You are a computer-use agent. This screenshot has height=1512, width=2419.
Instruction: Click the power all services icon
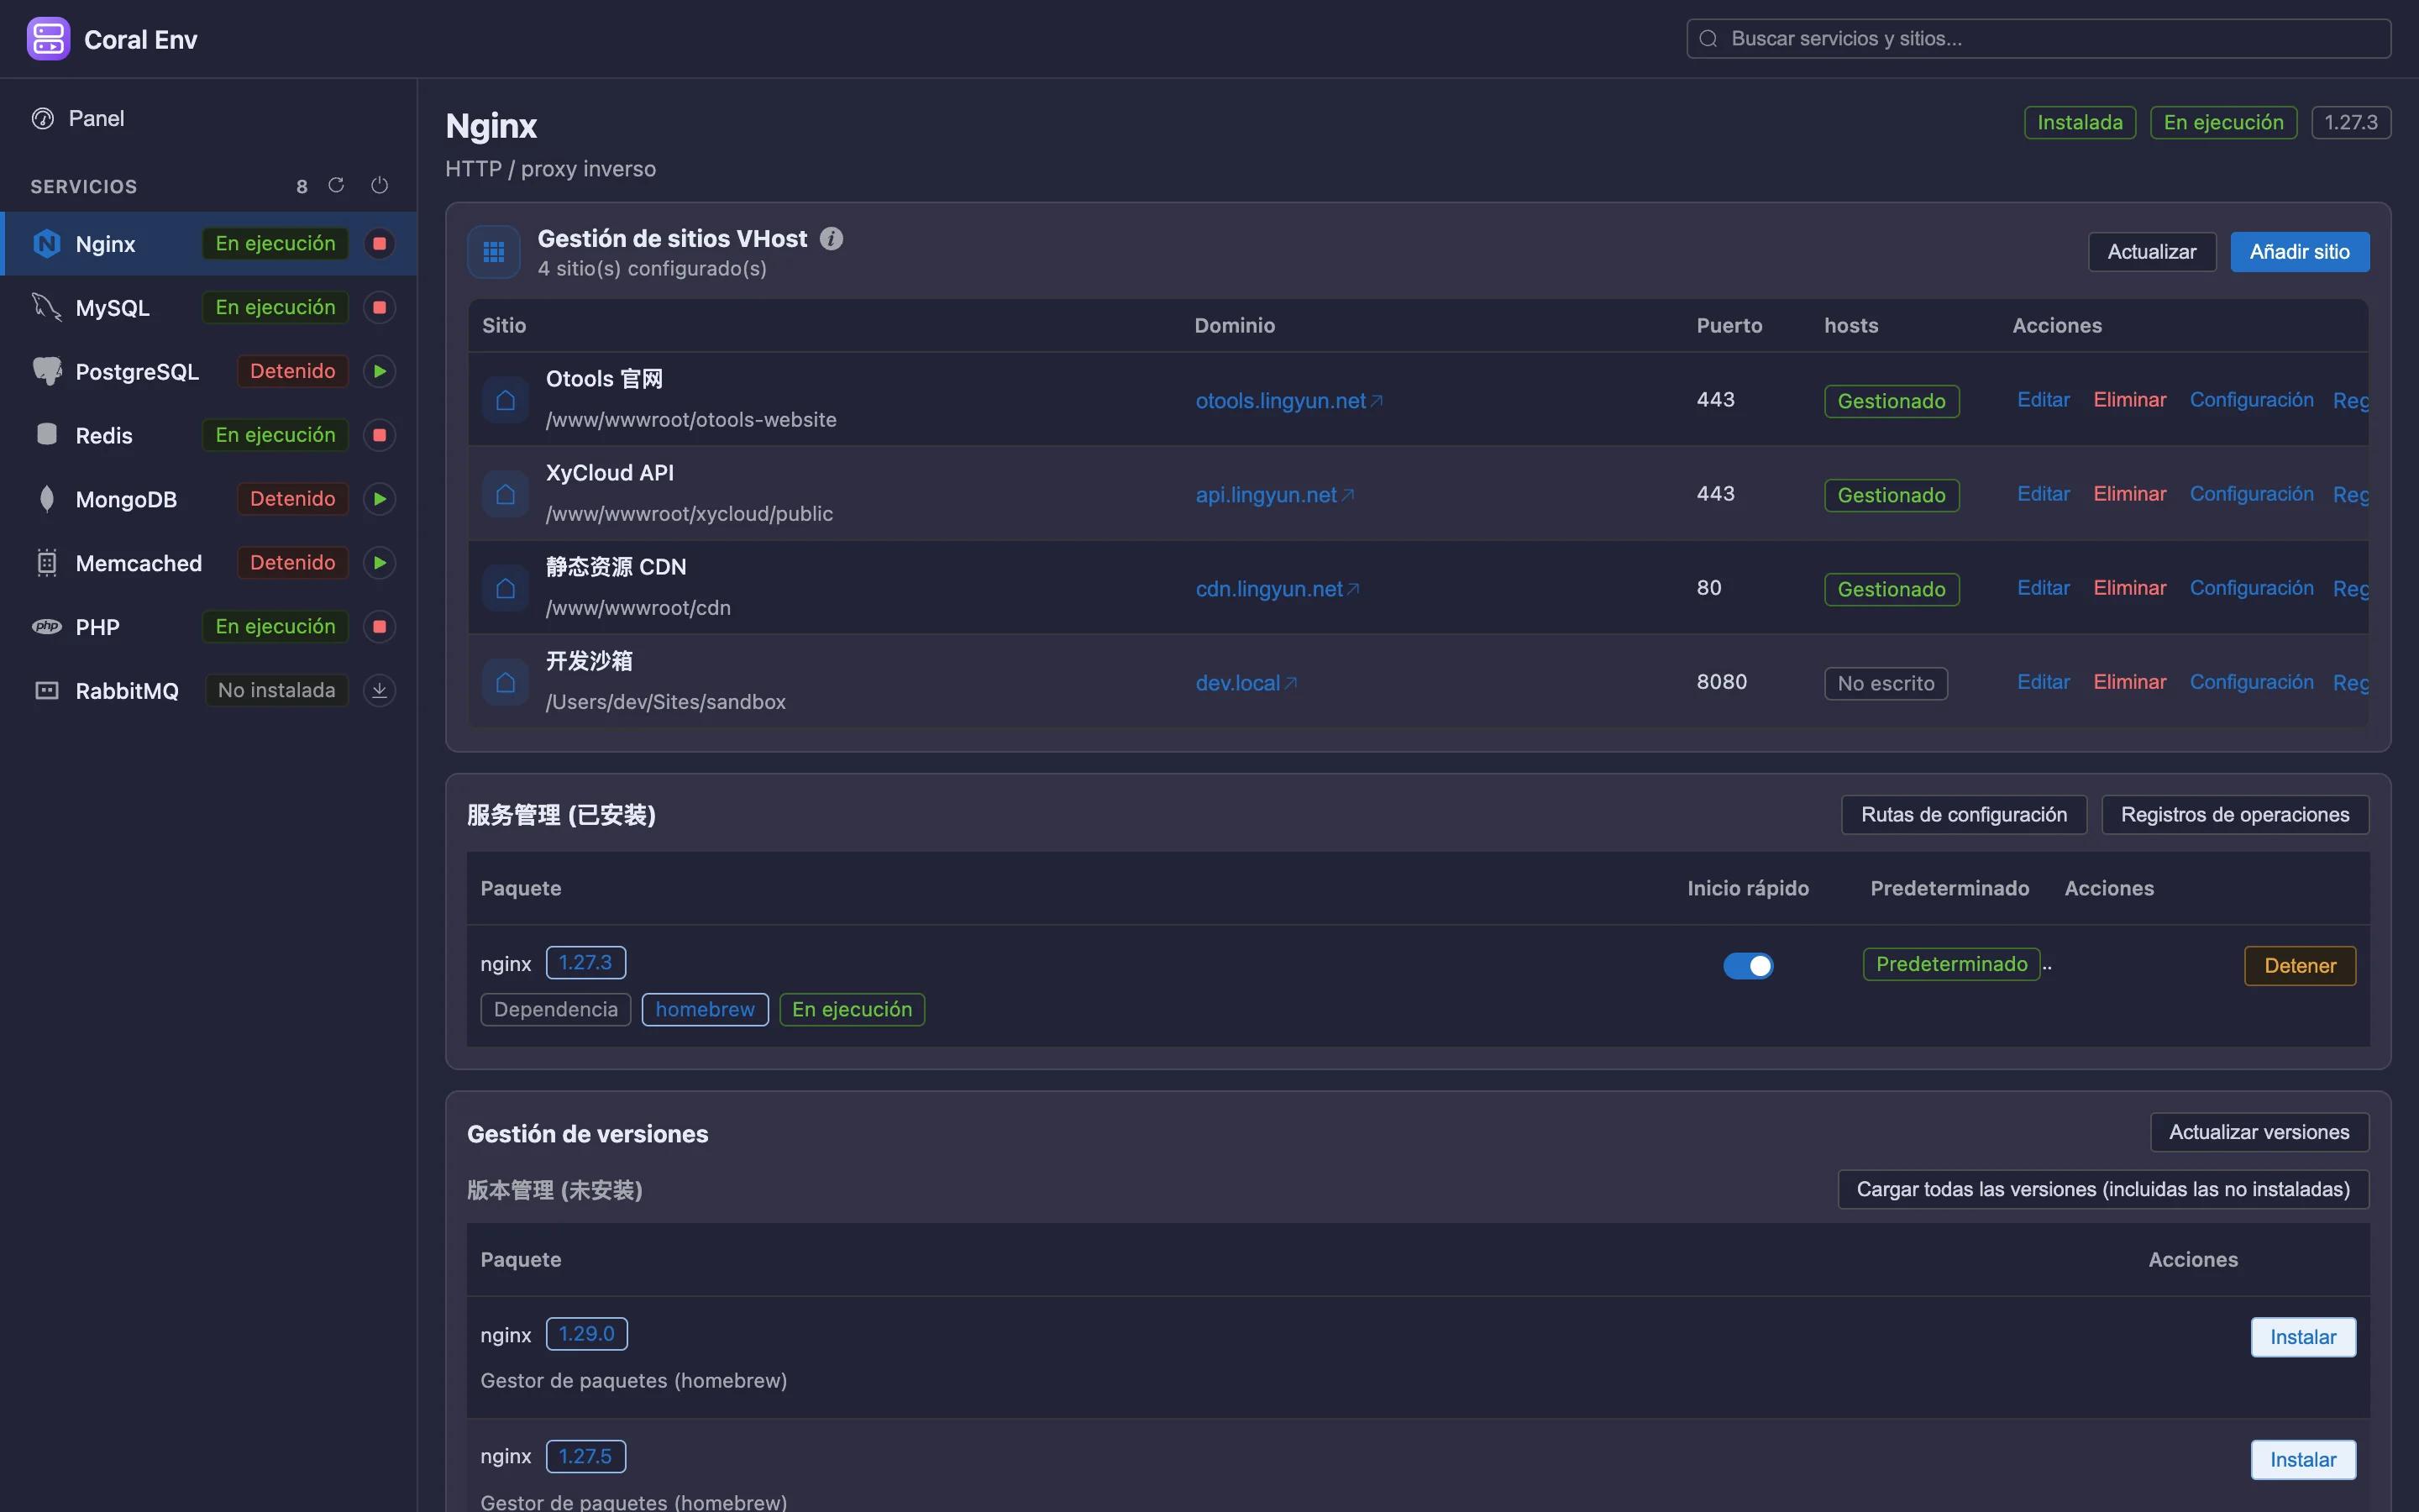click(x=379, y=186)
